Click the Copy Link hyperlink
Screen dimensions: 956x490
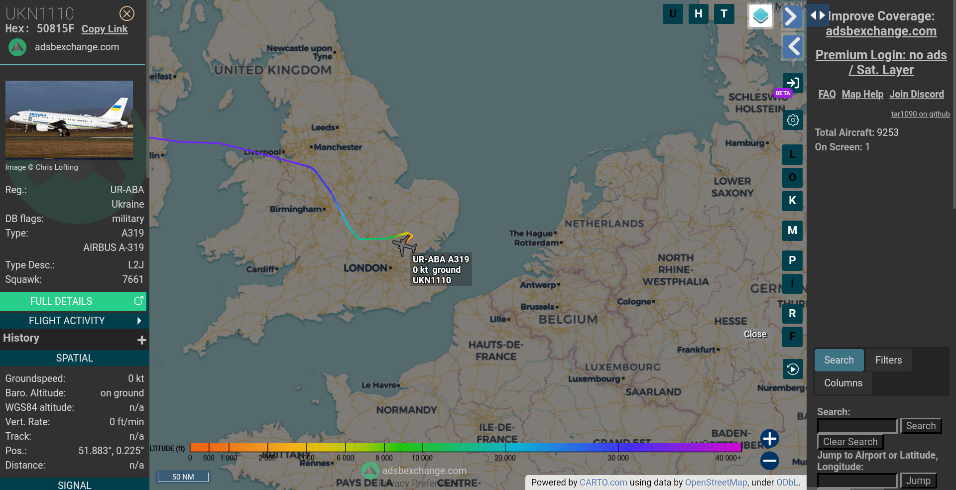tap(105, 29)
